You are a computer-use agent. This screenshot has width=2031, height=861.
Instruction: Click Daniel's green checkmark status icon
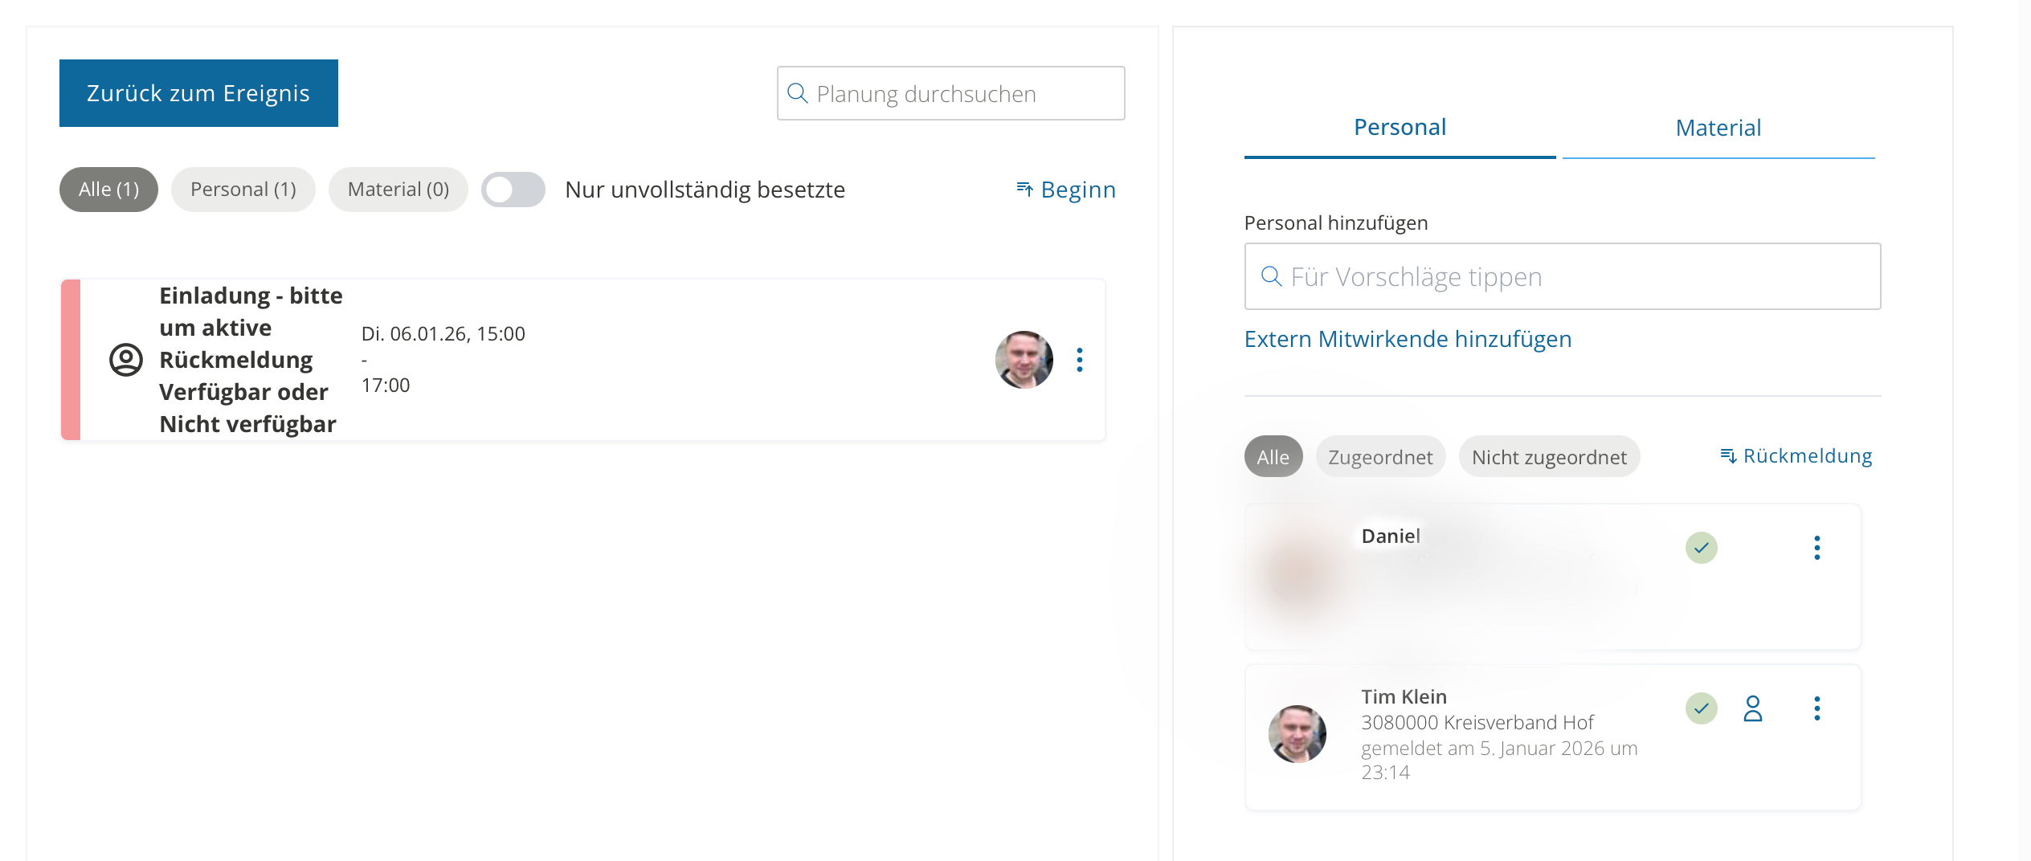click(x=1701, y=548)
